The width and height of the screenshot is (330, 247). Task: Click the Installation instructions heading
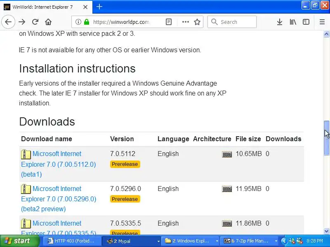pyautogui.click(x=77, y=68)
